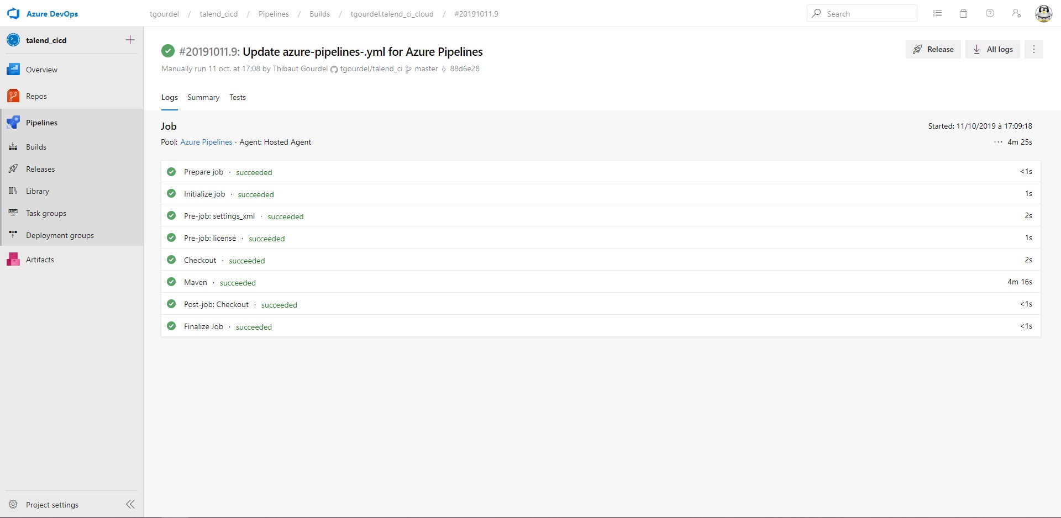The image size is (1061, 518).
Task: Click the Release button
Action: (x=933, y=49)
